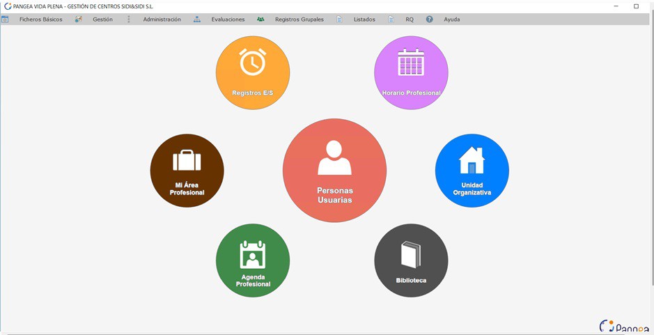Open the Personas Usuarias circle
The image size is (654, 335).
click(x=334, y=170)
